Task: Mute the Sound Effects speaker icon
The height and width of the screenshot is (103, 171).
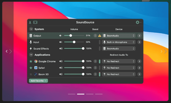Action: [x=61, y=49]
